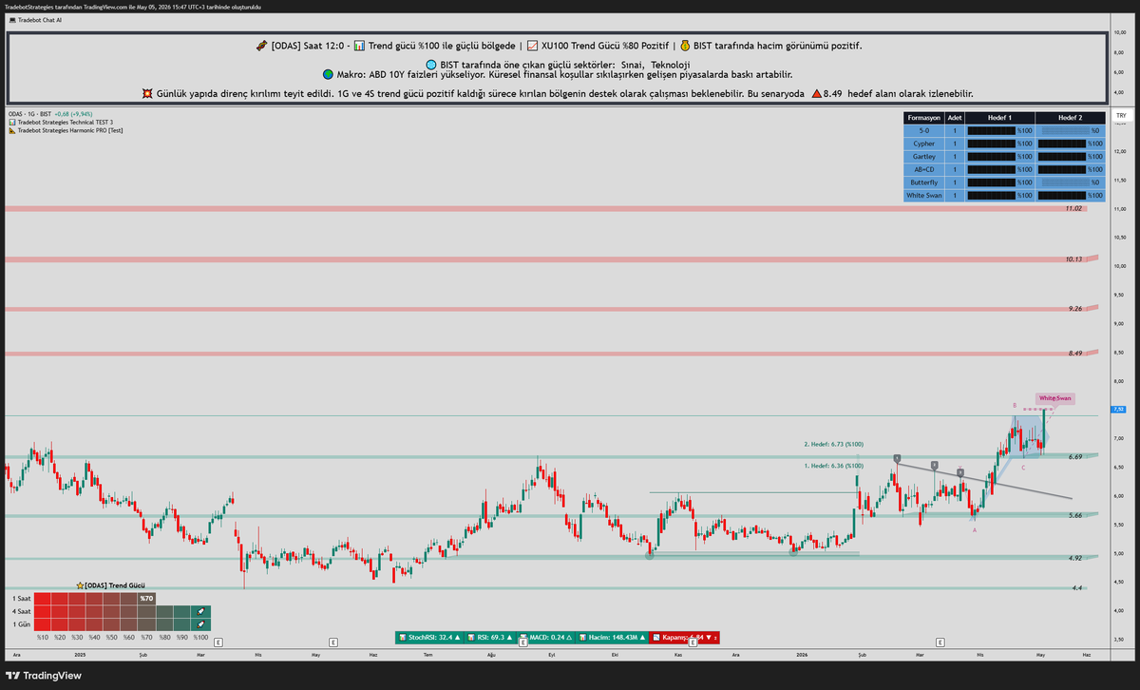Screen dimensions: 1140x690
Task: Click the 9.26 resistance level label
Action: coord(1075,309)
